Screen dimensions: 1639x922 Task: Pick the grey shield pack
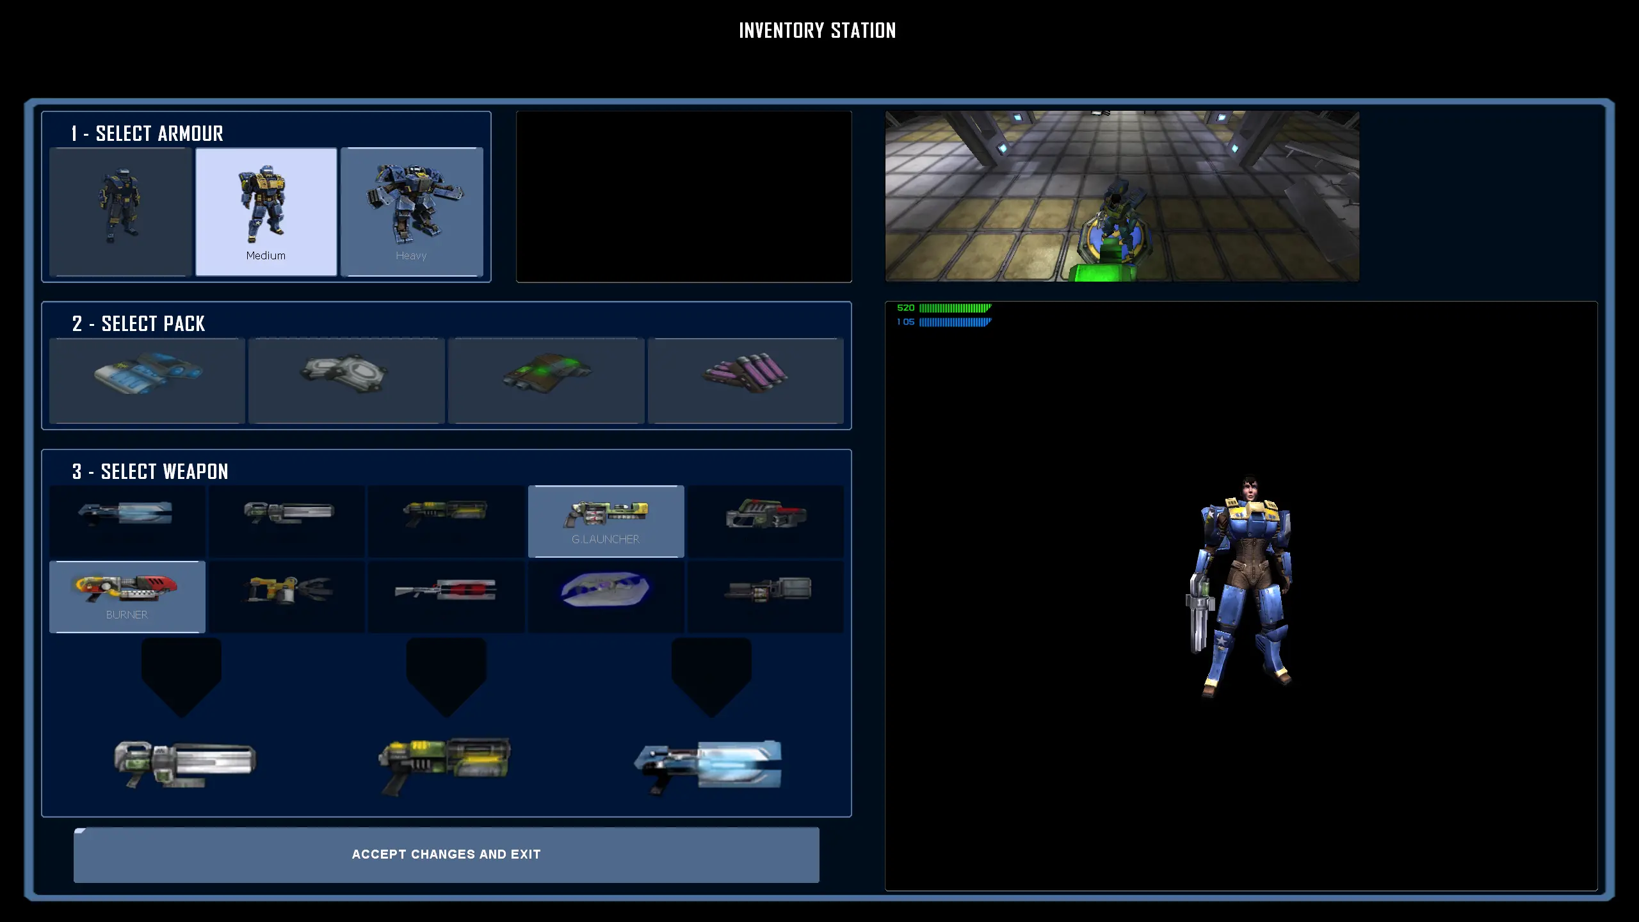(346, 381)
